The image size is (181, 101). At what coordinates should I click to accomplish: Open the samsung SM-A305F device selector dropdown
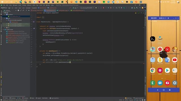87,8
